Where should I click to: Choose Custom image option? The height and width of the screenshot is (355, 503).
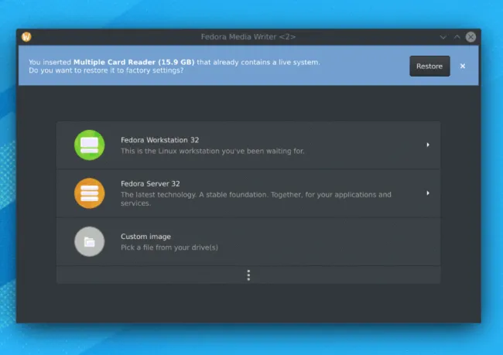coord(248,242)
